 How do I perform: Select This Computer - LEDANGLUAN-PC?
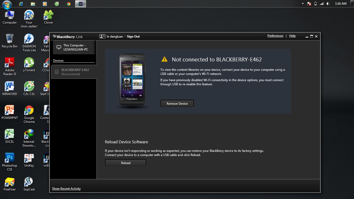tap(75, 47)
